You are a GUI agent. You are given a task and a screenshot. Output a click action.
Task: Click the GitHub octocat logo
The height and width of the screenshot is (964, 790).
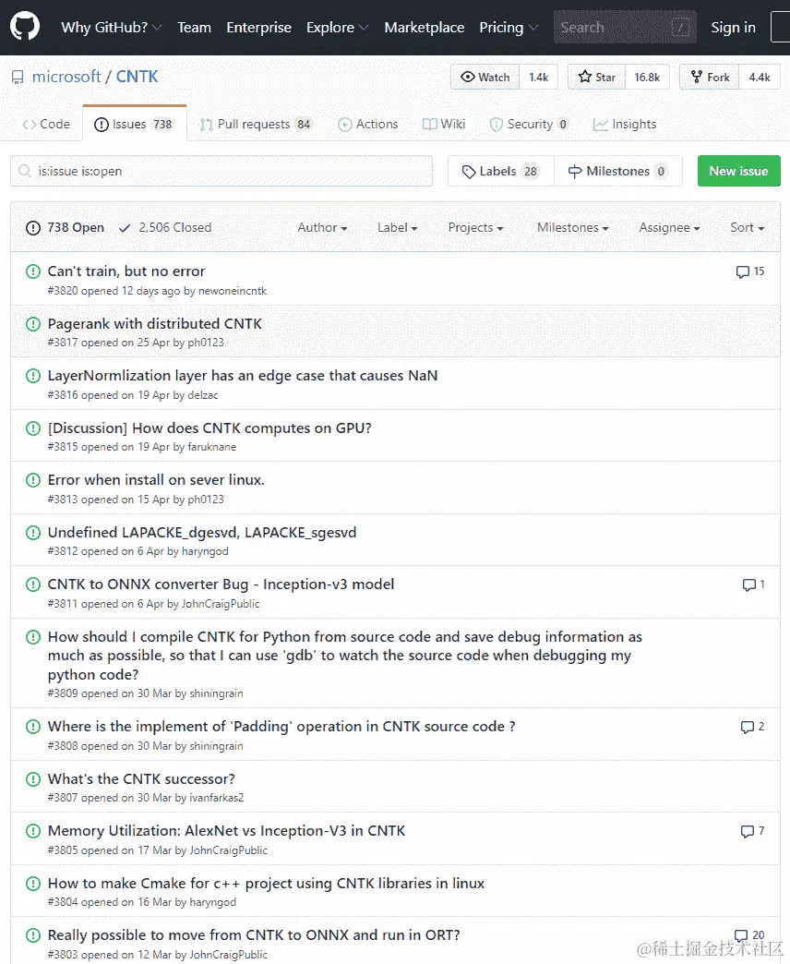pos(25,27)
